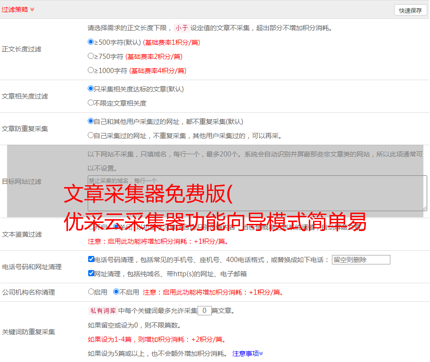Screen dimensions: 430x362
Task: Click the 留空则删除 replacement phone field
Action: [x=361, y=260]
